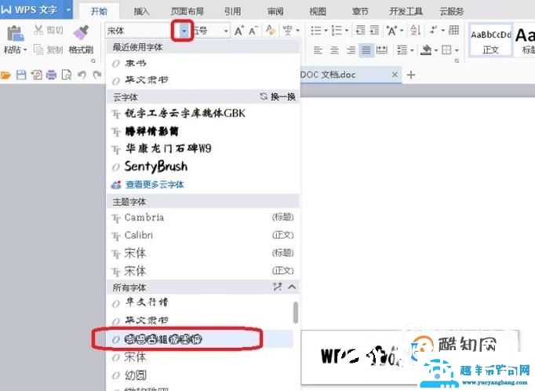Image resolution: width=535 pixels, height=391 pixels.
Task: Open the font size dropdown arrow
Action: point(226,31)
